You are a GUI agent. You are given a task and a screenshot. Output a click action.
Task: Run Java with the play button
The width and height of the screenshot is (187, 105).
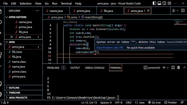pos(174,11)
